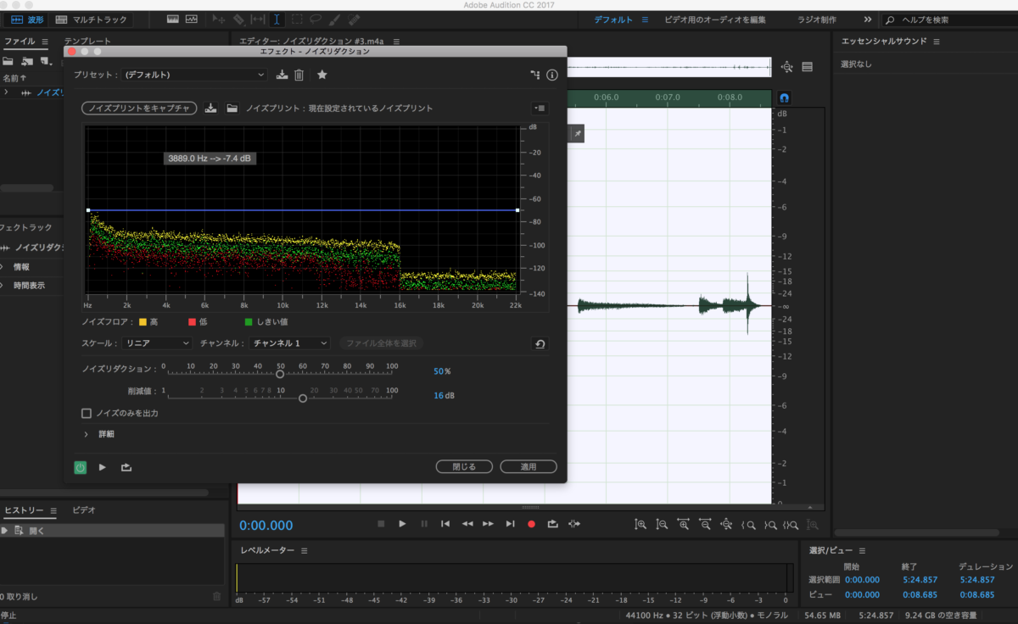Toggle effect power state green button
Screen dimensions: 1018x624
[80, 467]
